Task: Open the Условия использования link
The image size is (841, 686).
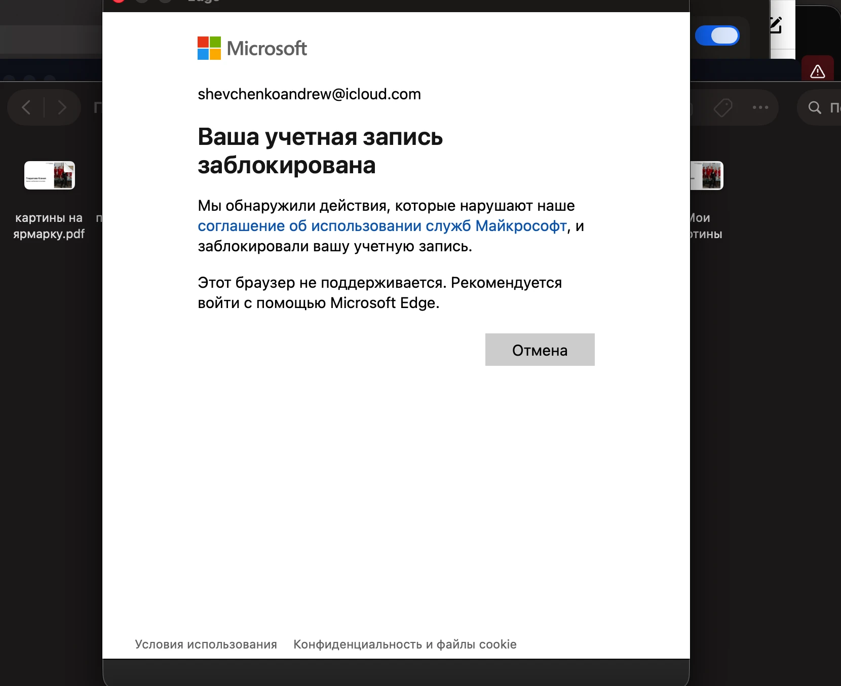Action: (206, 644)
